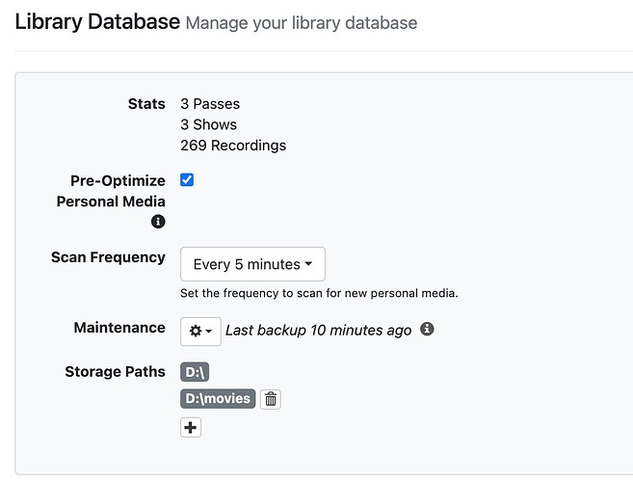Click the Maintenance label

coord(119,328)
